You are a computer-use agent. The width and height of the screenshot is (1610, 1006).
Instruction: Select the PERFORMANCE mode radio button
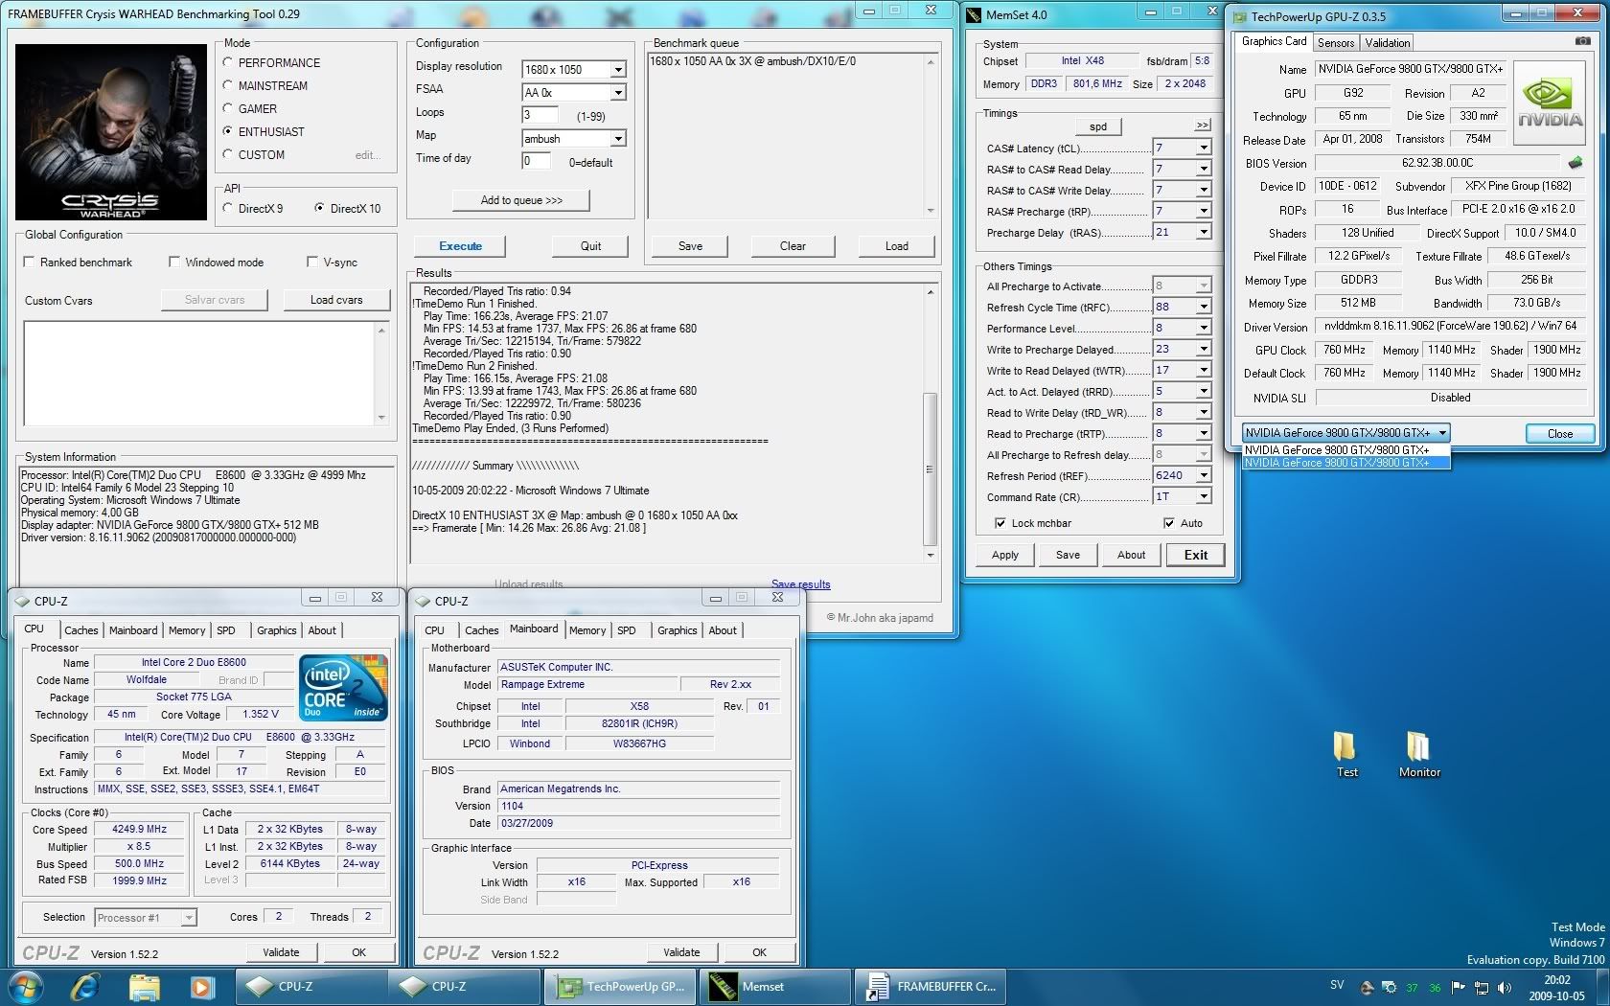[228, 62]
